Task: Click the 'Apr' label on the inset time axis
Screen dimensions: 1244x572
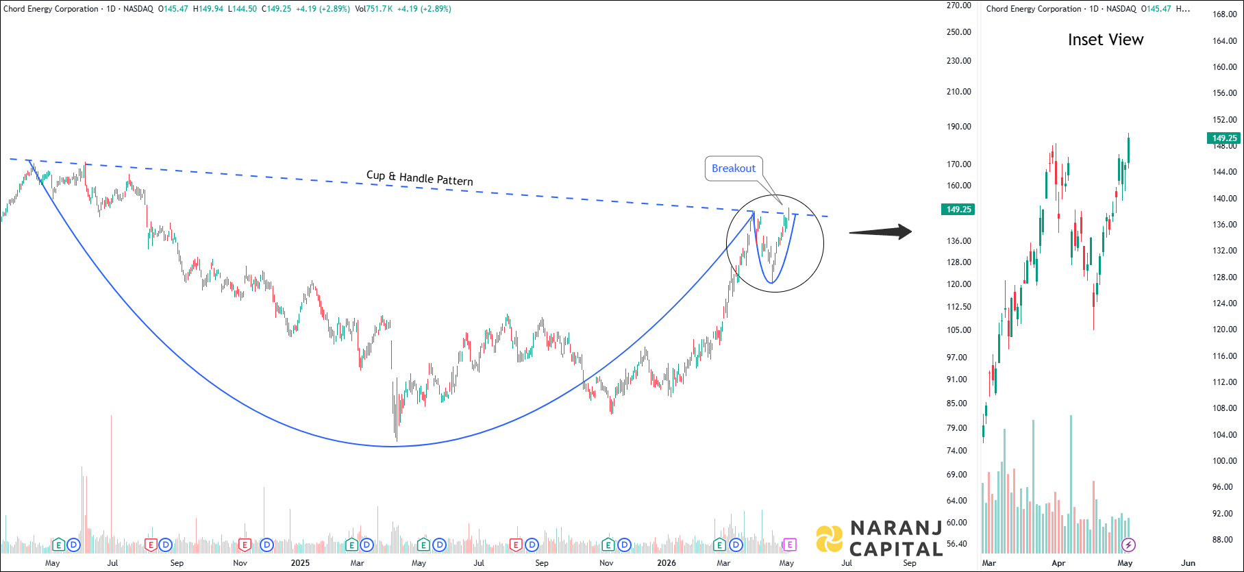Action: pyautogui.click(x=1058, y=563)
